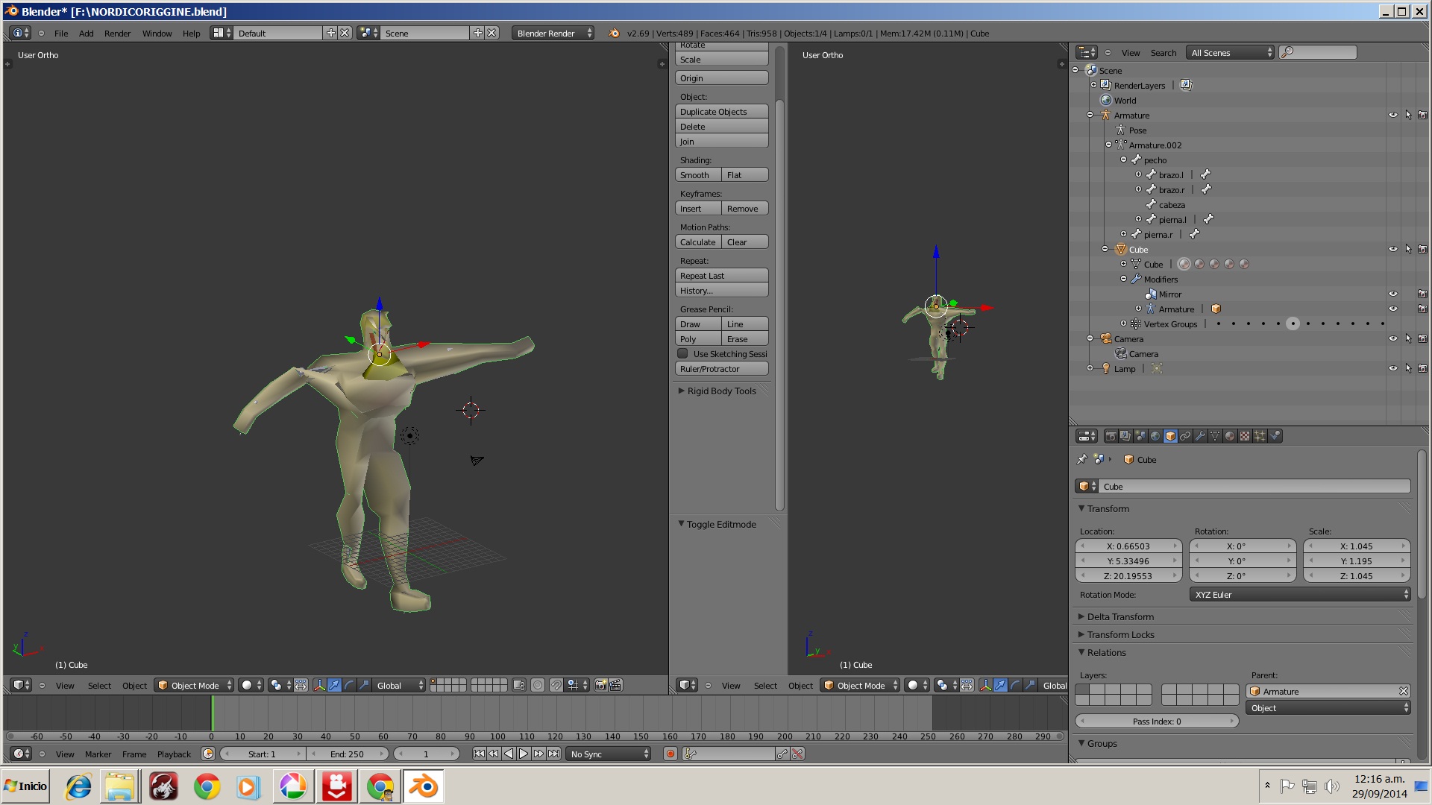This screenshot has width=1432, height=805.
Task: Open the Material properties tab
Action: 1230,436
